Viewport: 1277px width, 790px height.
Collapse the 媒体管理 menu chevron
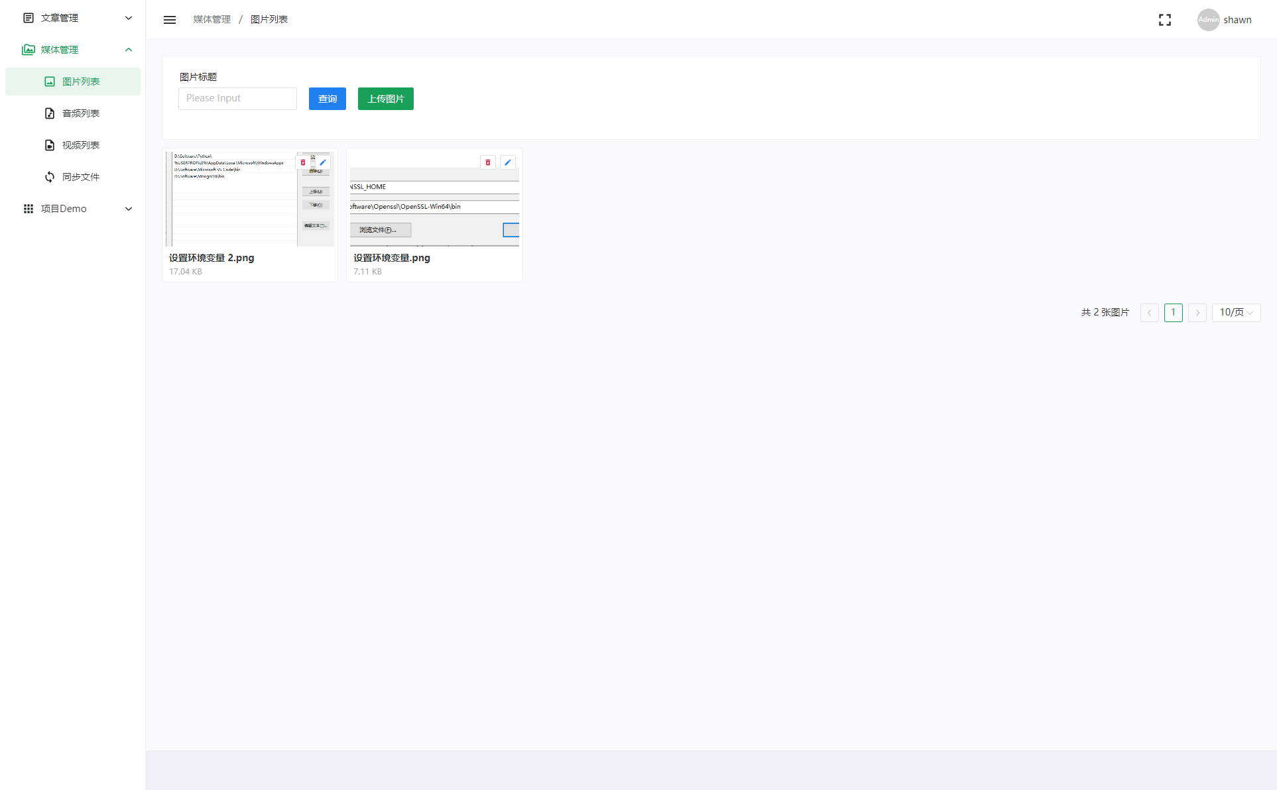129,50
